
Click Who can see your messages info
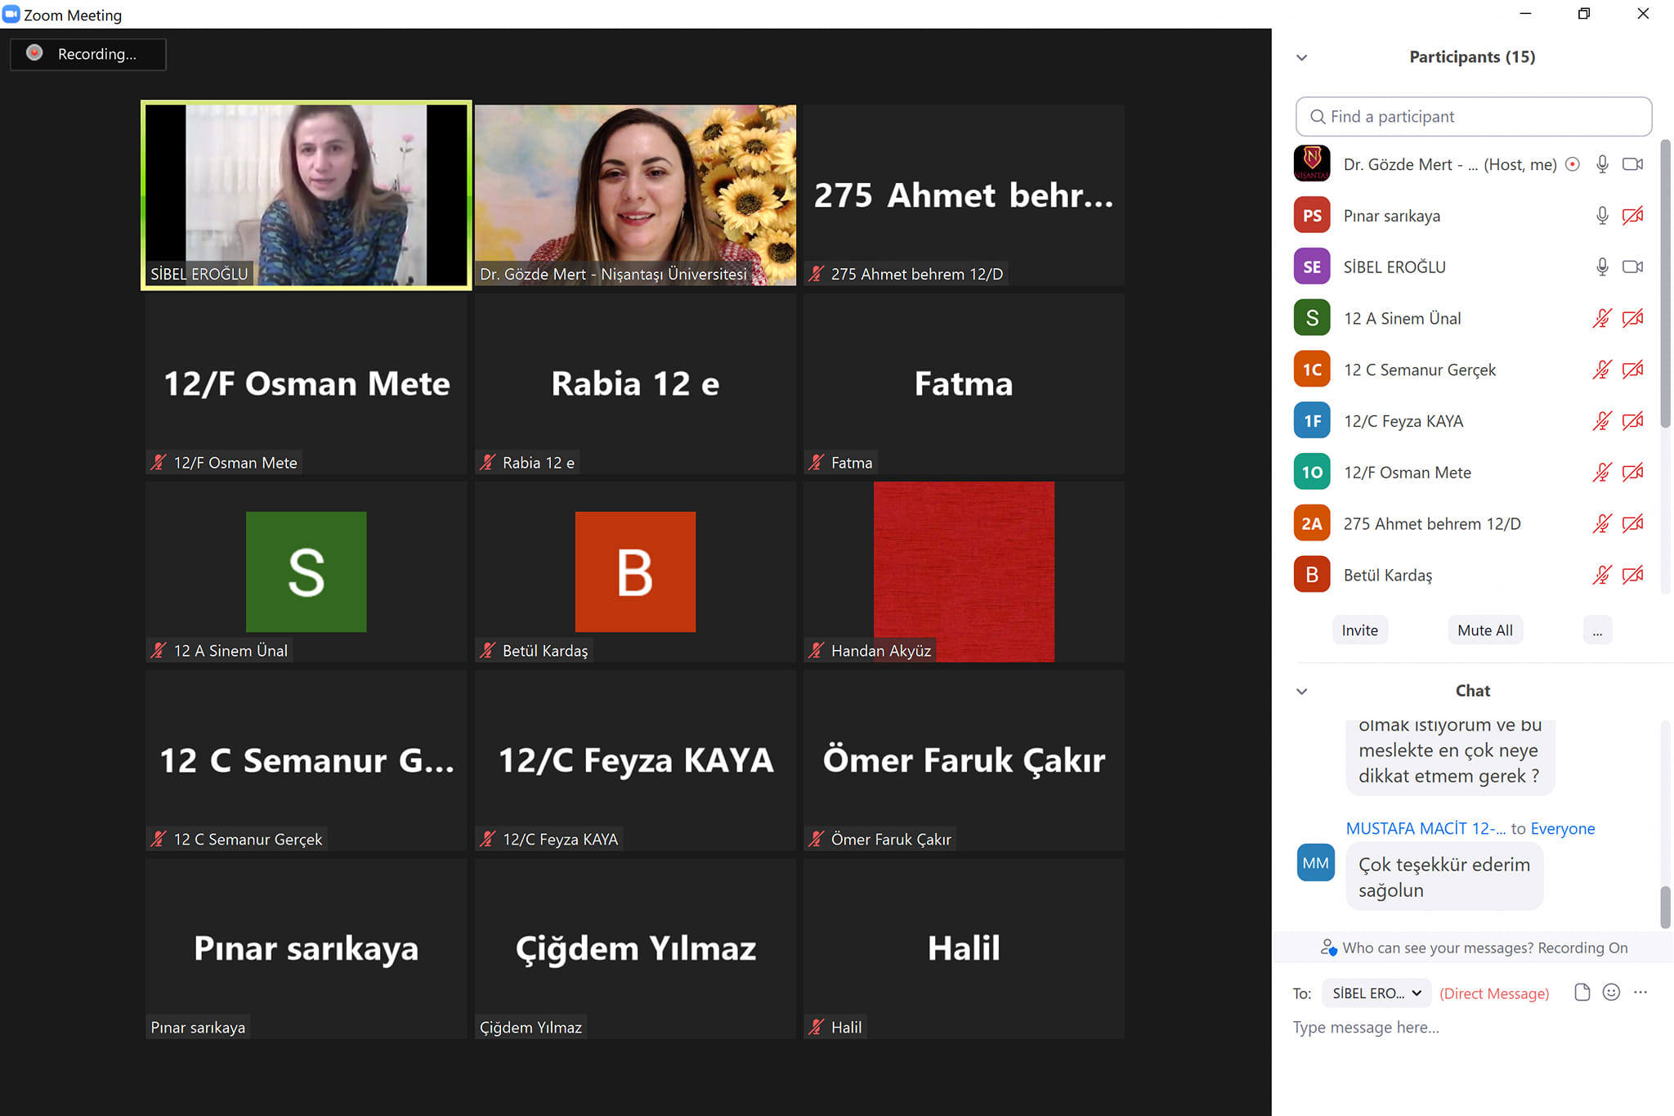click(x=1475, y=948)
